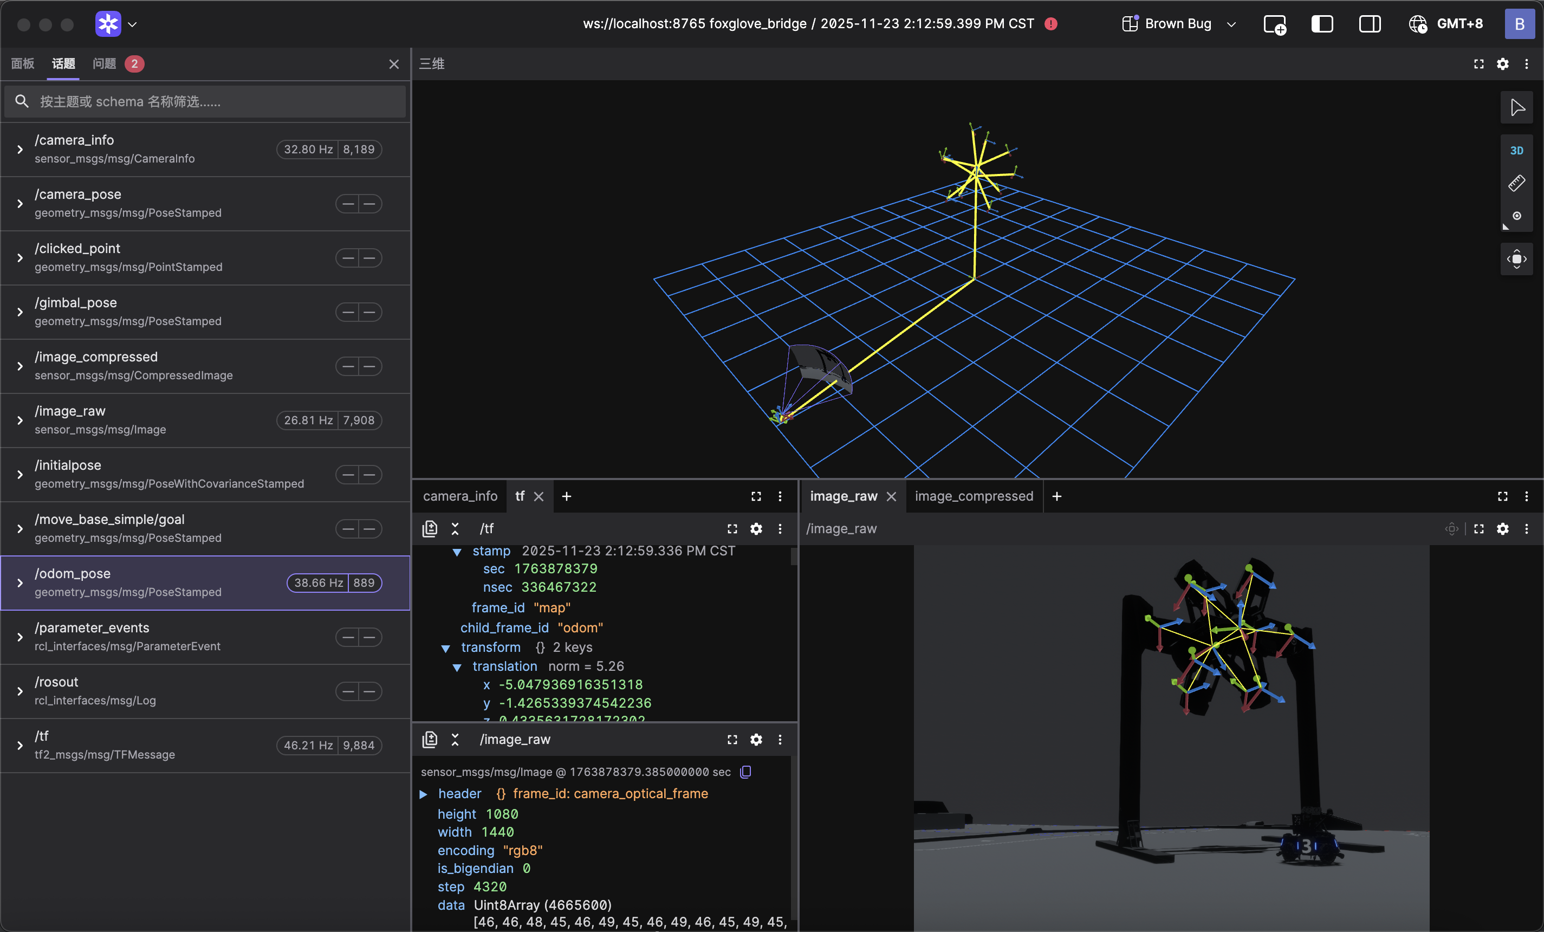Open more options for tf tab group
Image resolution: width=1544 pixels, height=932 pixels.
click(x=780, y=496)
